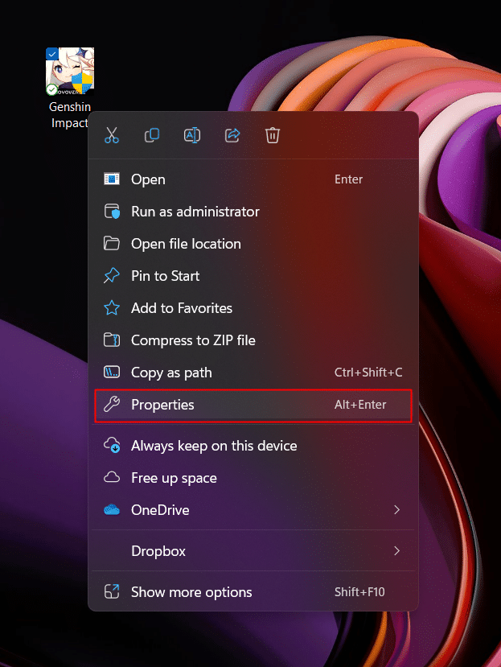This screenshot has height=667, width=501.
Task: Click the Copy icon in the context menu
Action: [152, 135]
